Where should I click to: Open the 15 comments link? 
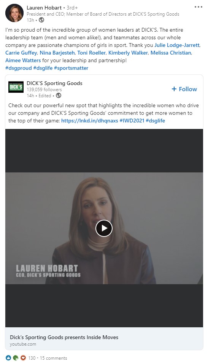tap(53, 358)
